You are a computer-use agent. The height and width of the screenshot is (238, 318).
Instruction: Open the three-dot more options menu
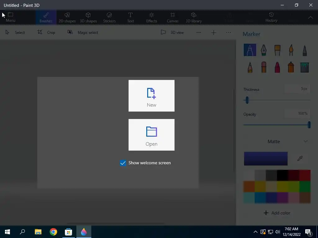pos(229,33)
